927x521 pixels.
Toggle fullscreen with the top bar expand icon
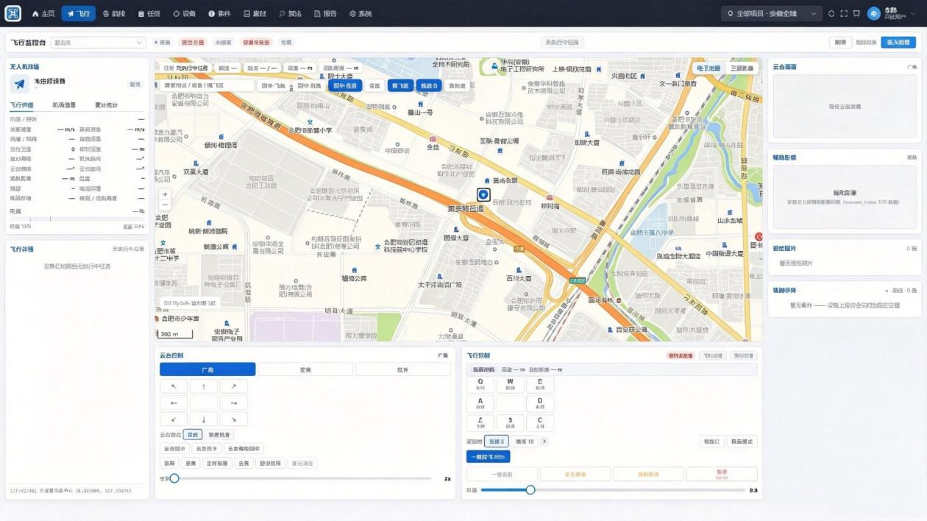click(844, 13)
